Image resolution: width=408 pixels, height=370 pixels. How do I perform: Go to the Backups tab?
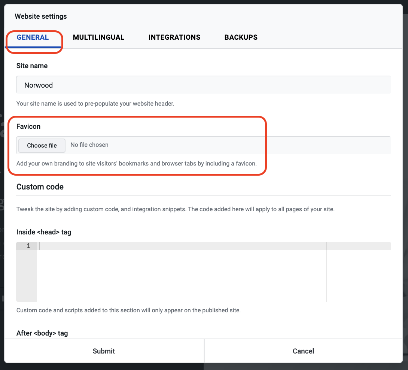coord(241,37)
